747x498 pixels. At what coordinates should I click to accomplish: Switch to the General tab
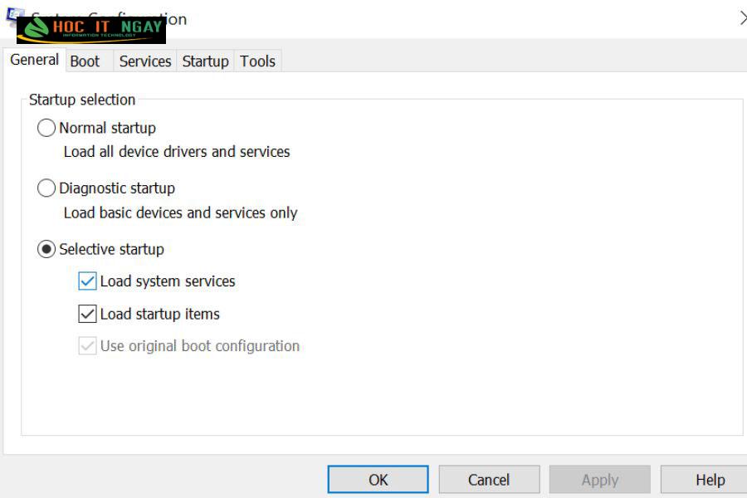click(x=34, y=60)
